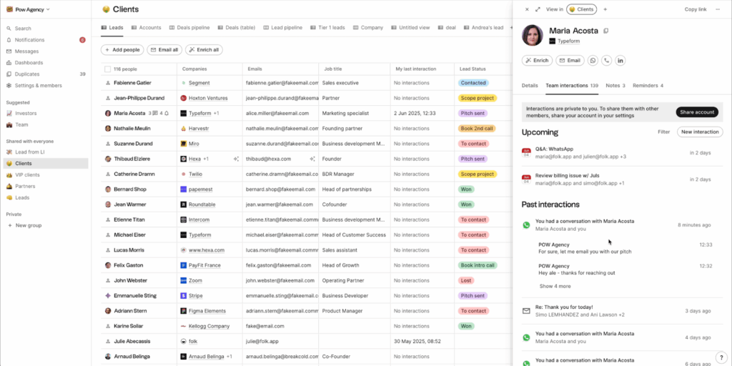
Task: Click the phone call icon button
Action: coord(607,61)
